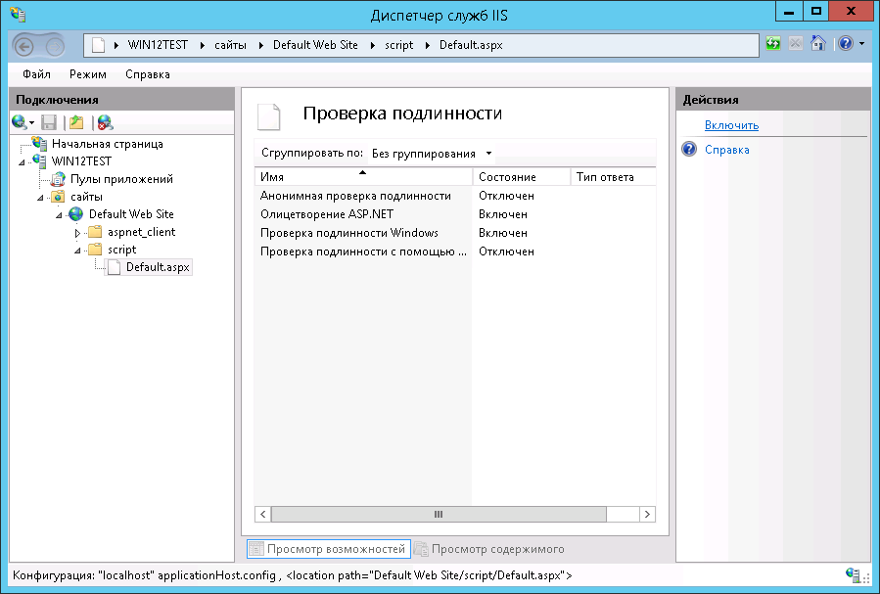Click the Delete connection icon with red X
Viewport: 880px width, 594px height.
pyautogui.click(x=105, y=122)
